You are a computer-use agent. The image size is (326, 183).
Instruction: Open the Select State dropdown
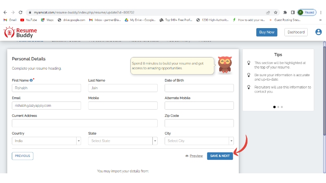[123, 141]
